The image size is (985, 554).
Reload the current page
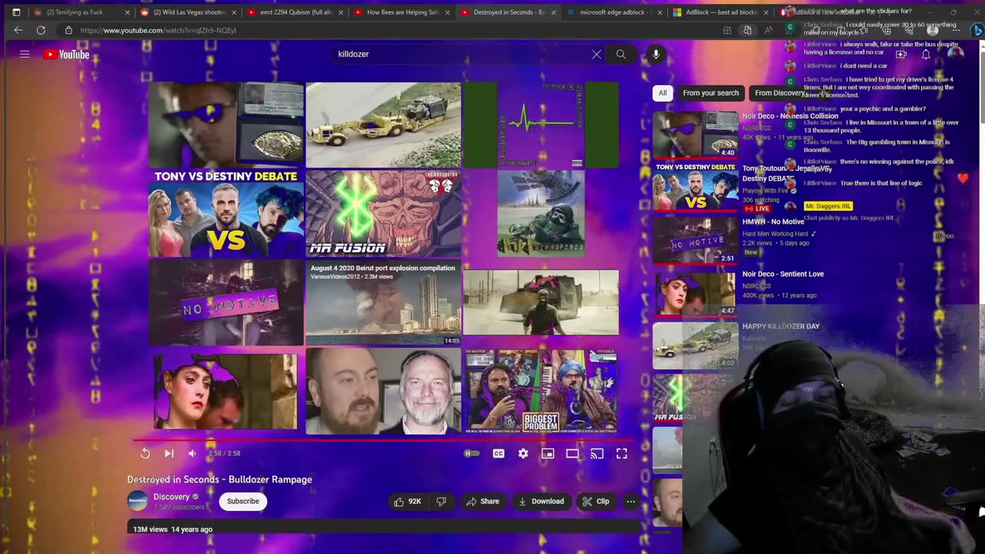(x=41, y=30)
